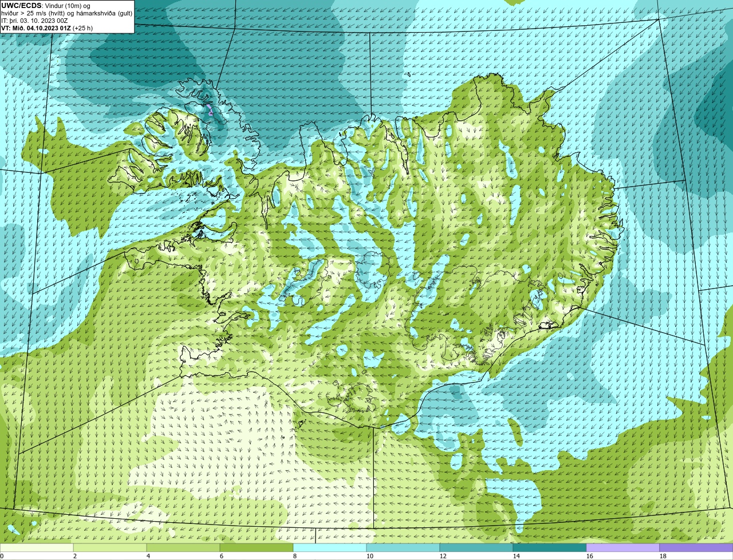Click the purple above-18 m/s legend swatch
Screen dimensions: 733x560
coord(696,548)
